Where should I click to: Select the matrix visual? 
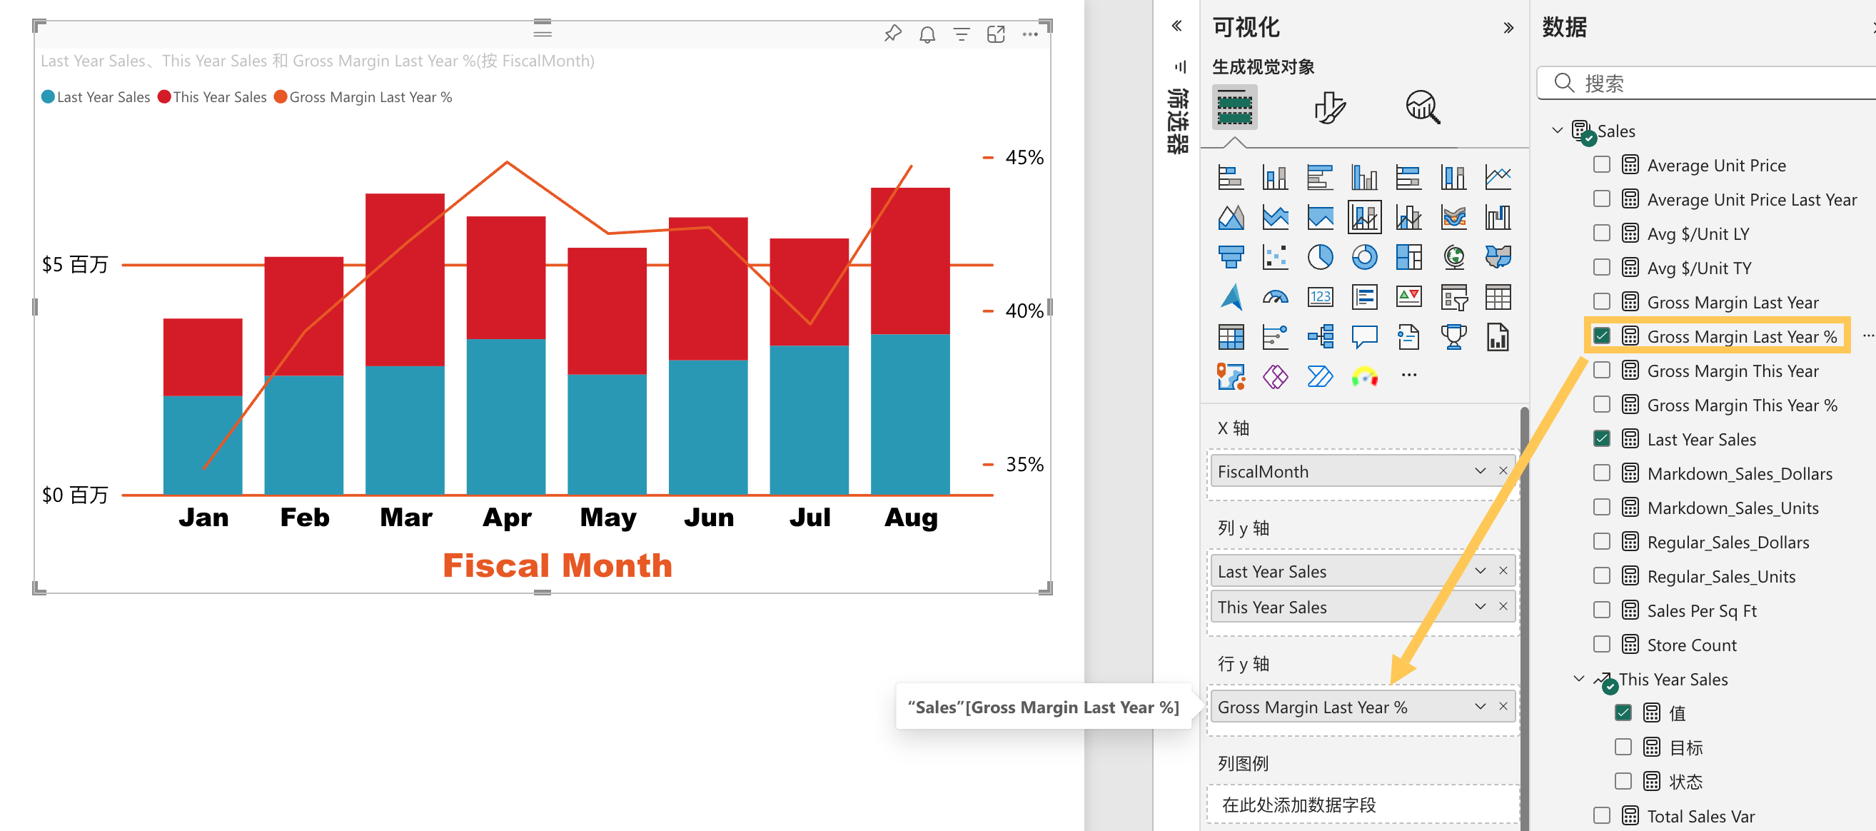[1231, 337]
